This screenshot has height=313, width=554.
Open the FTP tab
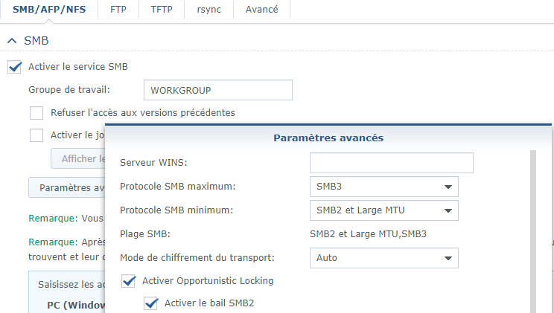(x=118, y=9)
